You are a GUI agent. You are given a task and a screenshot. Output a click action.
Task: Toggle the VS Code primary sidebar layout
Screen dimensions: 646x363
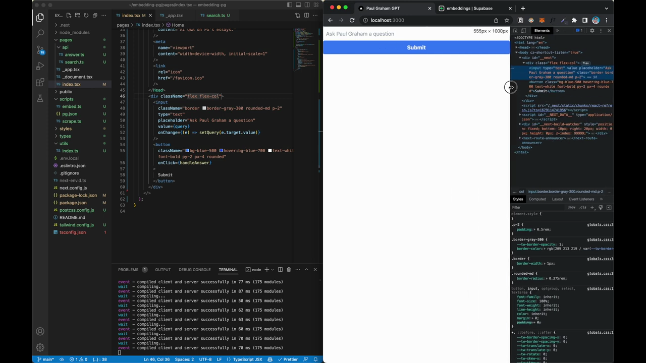click(x=290, y=5)
